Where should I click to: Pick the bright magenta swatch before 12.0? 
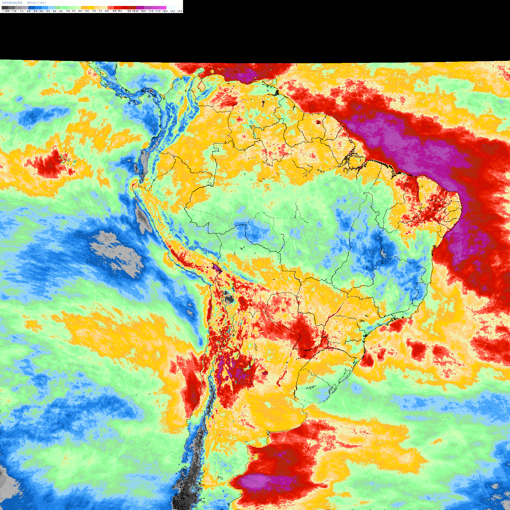click(x=162, y=8)
